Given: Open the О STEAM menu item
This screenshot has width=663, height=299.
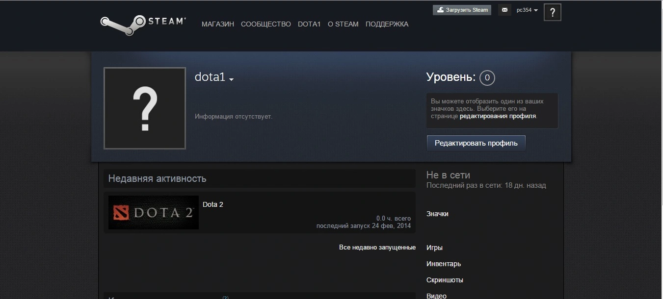Looking at the screenshot, I should pos(343,24).
